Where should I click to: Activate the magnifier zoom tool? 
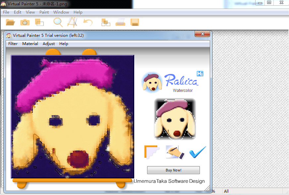click(58, 23)
